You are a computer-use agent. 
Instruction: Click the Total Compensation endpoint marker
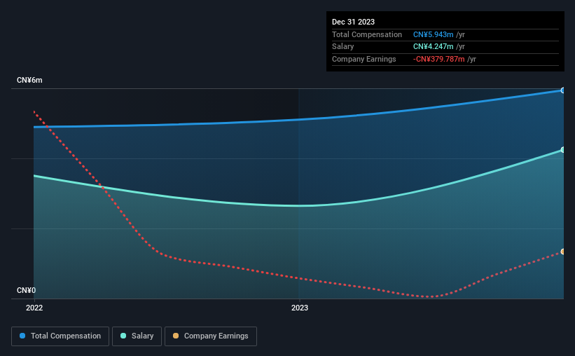pos(563,90)
